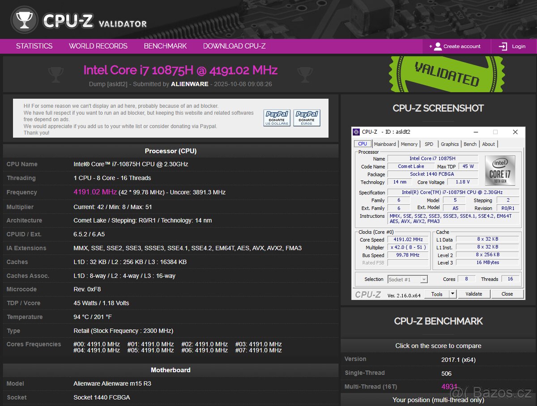Click the Download CPU-Z link
This screenshot has height=406, width=537.
[234, 46]
